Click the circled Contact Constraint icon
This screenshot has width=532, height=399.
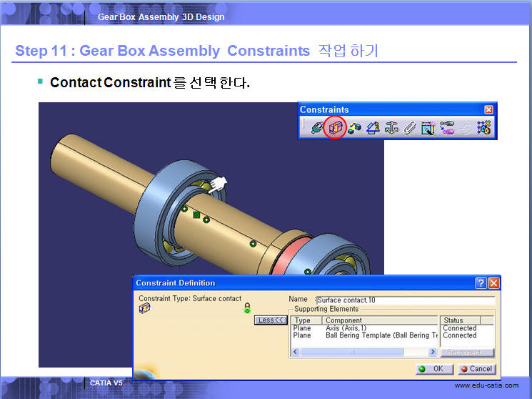pos(335,129)
